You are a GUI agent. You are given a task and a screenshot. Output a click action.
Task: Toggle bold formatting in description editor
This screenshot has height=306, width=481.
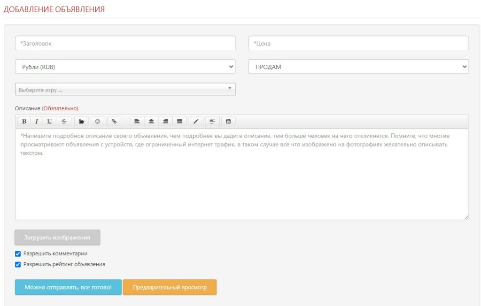click(x=24, y=122)
